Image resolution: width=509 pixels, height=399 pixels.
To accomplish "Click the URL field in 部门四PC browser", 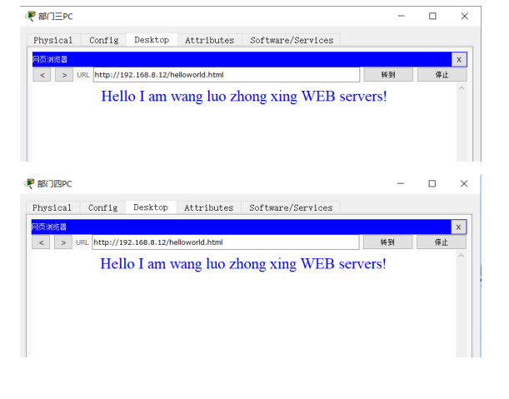I will pyautogui.click(x=226, y=242).
